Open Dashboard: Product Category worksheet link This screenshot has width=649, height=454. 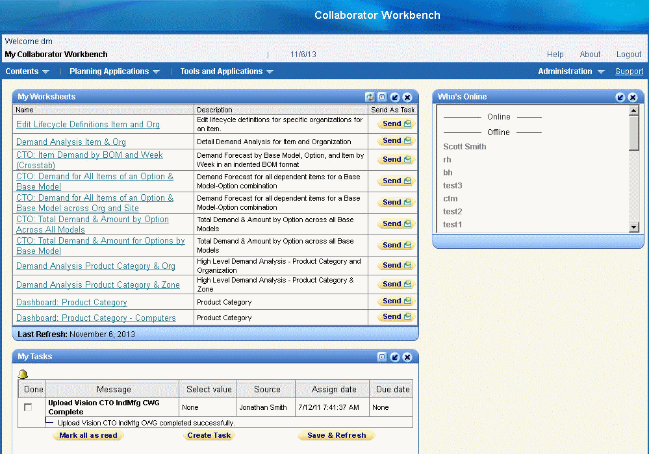click(x=71, y=302)
